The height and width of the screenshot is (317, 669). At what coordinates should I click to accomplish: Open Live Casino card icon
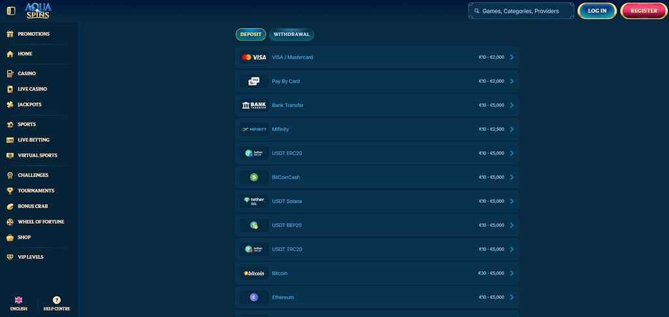click(x=10, y=89)
